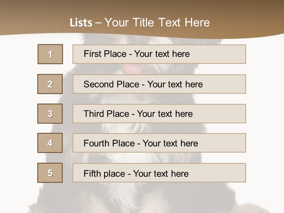Click the number 3 square
The height and width of the screenshot is (213, 284).
[x=50, y=114]
